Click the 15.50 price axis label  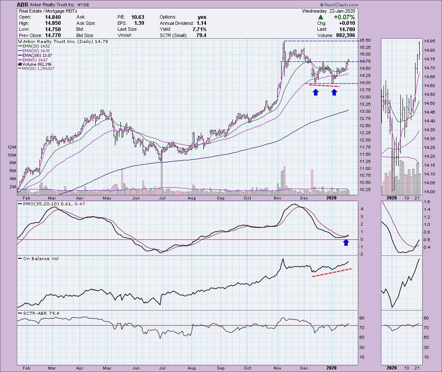point(365,40)
